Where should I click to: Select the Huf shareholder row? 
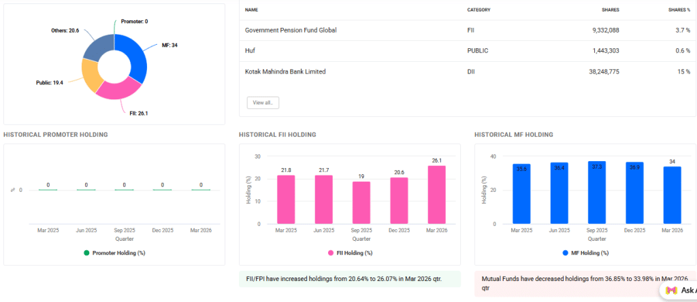(x=250, y=50)
